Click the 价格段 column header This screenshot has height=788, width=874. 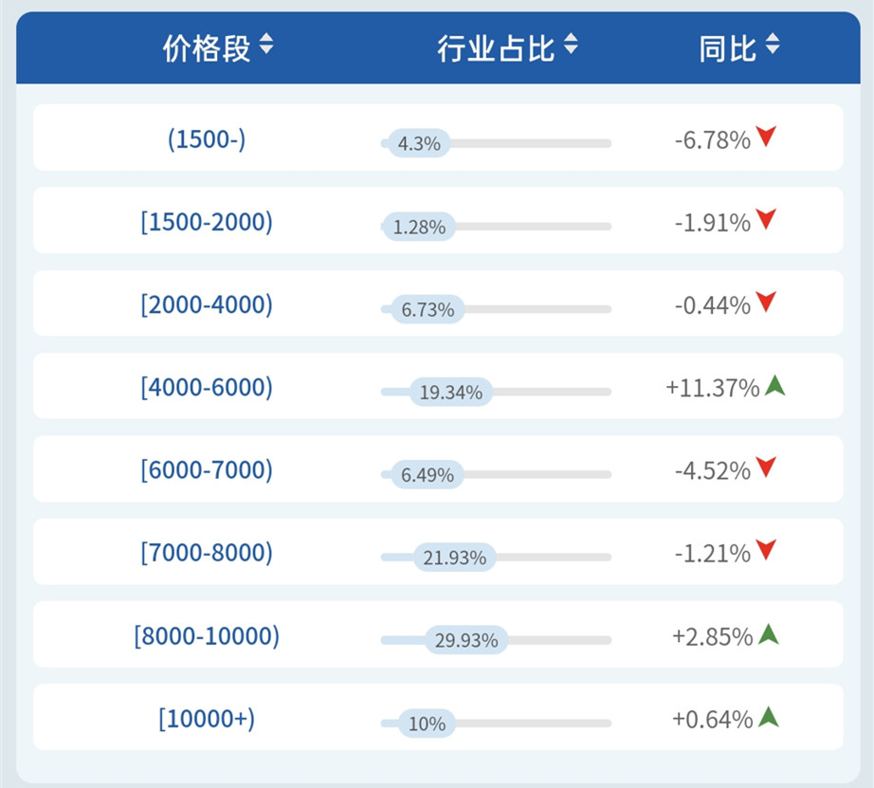(206, 46)
